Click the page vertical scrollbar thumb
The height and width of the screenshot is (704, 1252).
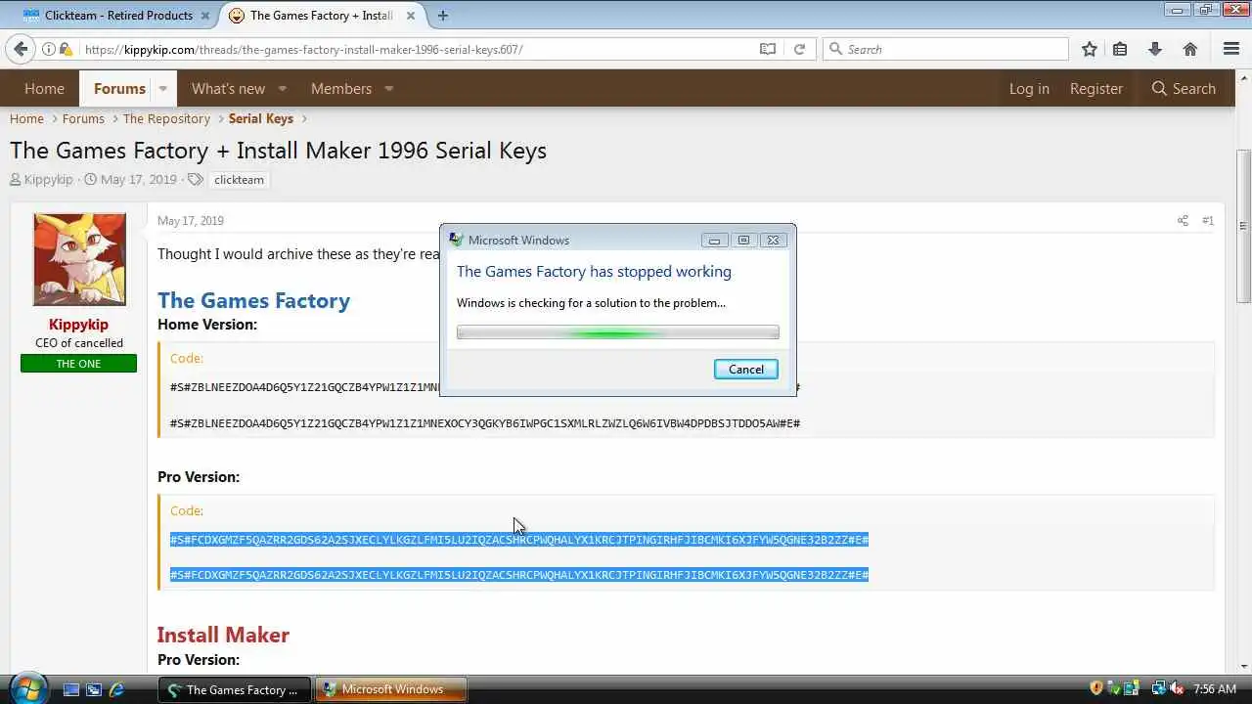pyautogui.click(x=1243, y=227)
